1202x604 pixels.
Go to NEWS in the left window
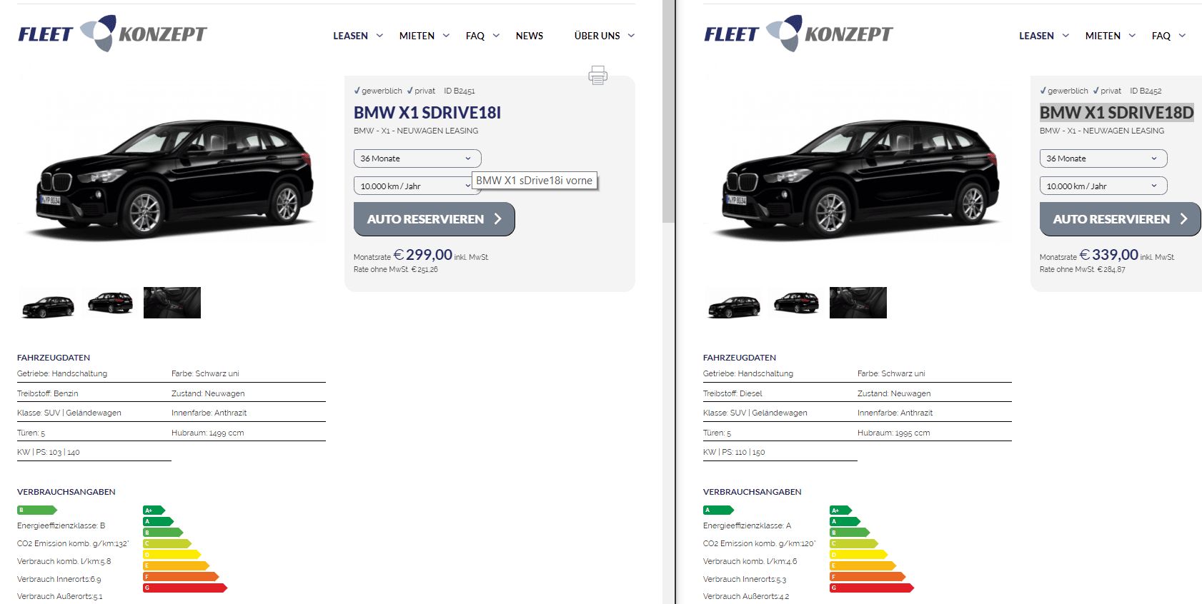click(530, 36)
